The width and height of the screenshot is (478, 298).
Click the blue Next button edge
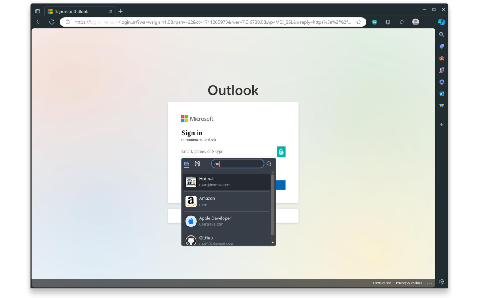coord(281,185)
